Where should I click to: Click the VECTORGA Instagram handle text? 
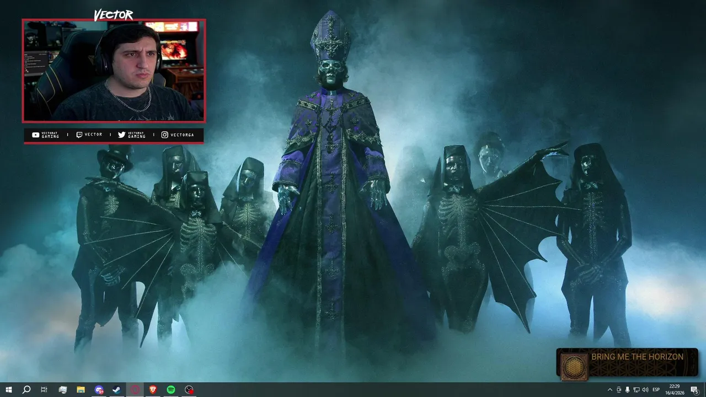click(x=182, y=135)
